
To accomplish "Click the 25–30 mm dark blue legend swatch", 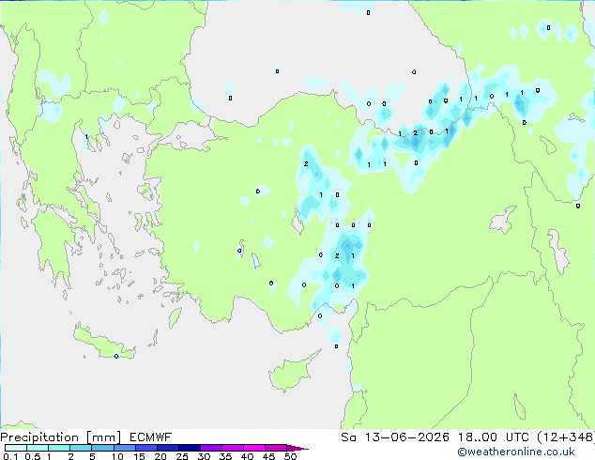I will (x=190, y=448).
